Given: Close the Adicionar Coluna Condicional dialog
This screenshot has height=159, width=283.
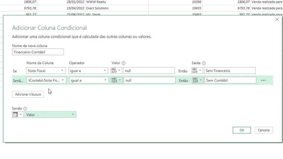Looking at the screenshot, I should click(x=277, y=19).
